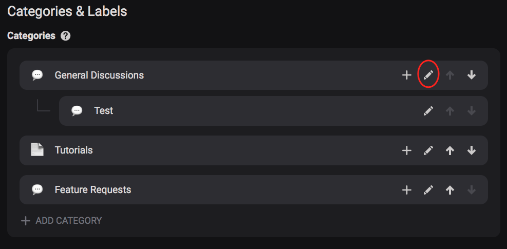Move Feature Requests category up
The height and width of the screenshot is (249, 507).
[x=450, y=190]
